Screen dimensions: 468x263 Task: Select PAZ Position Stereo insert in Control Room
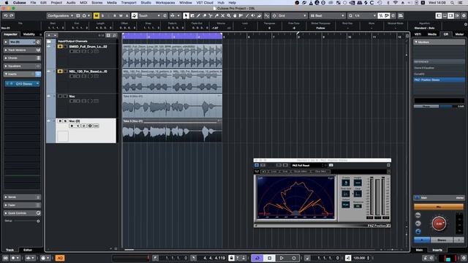(439, 80)
